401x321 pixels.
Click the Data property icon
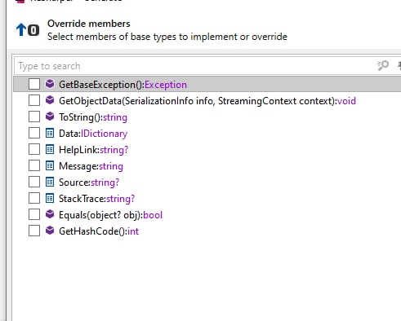50,133
